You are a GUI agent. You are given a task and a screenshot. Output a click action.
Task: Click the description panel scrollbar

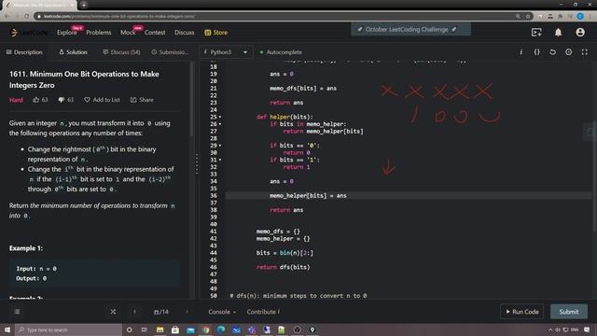[x=191, y=100]
